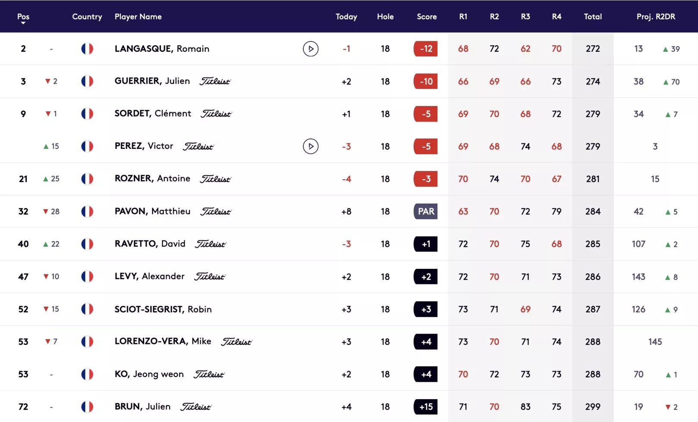The height and width of the screenshot is (422, 698).
Task: Click the French flag beside Guerrier
Action: coord(87,81)
